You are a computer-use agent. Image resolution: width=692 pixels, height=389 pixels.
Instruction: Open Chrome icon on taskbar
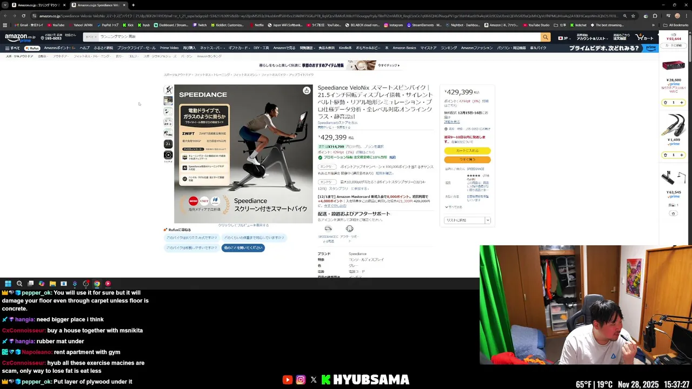tap(97, 284)
